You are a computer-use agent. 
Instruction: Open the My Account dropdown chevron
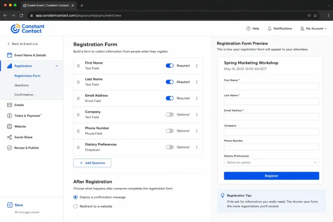[x=325, y=28]
